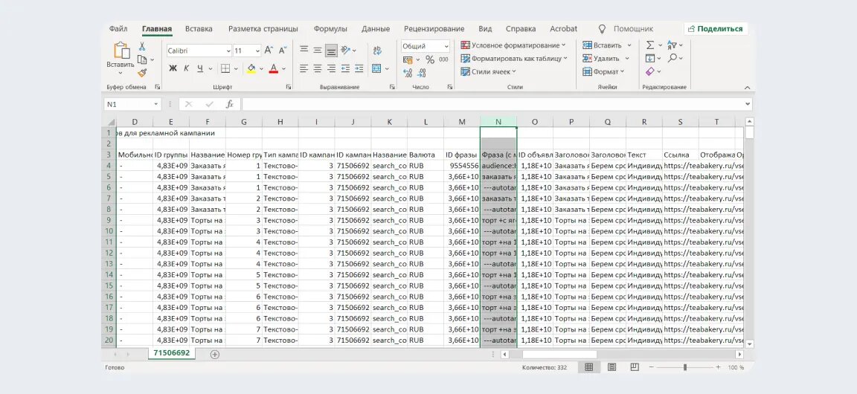
Task: Switch to the Вставка ribbon tab
Action: coord(199,29)
